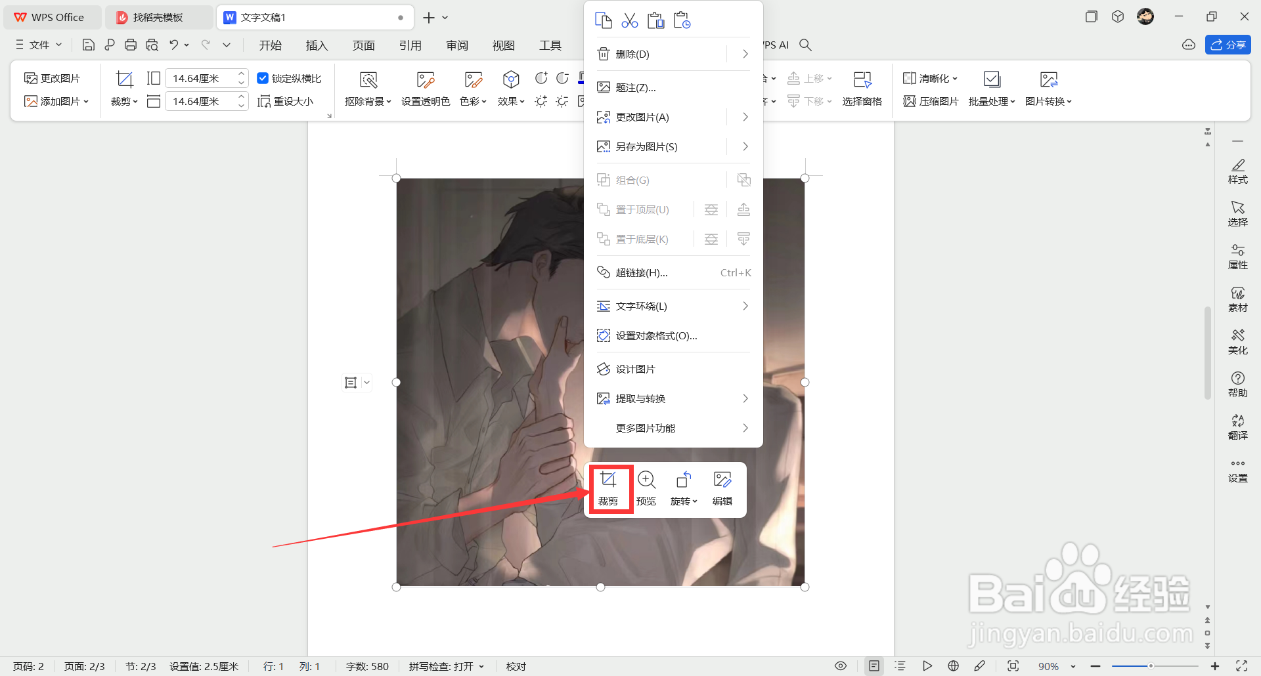The width and height of the screenshot is (1261, 676).
Task: Click the search magnifier icon next to WPS AI
Action: point(805,45)
